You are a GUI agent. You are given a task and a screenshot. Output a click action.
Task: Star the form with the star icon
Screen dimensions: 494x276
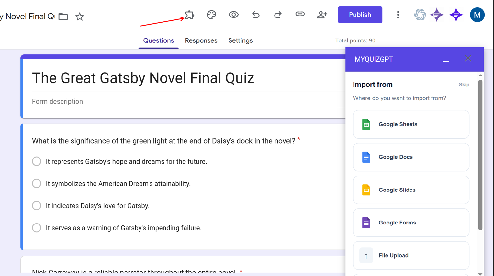[x=80, y=17]
